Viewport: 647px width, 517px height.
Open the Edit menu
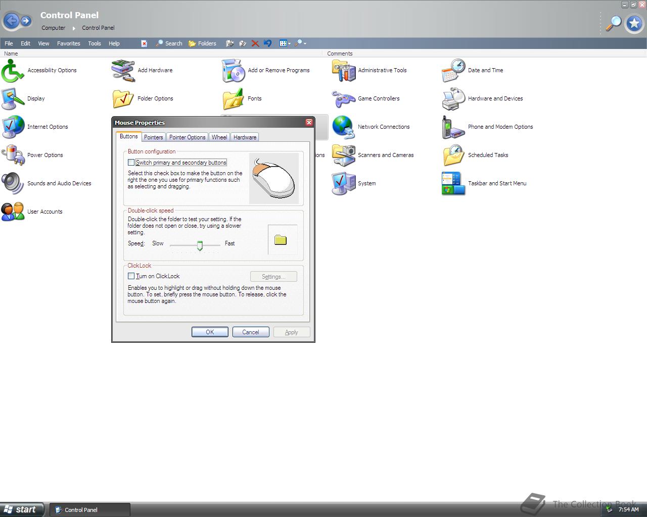25,43
